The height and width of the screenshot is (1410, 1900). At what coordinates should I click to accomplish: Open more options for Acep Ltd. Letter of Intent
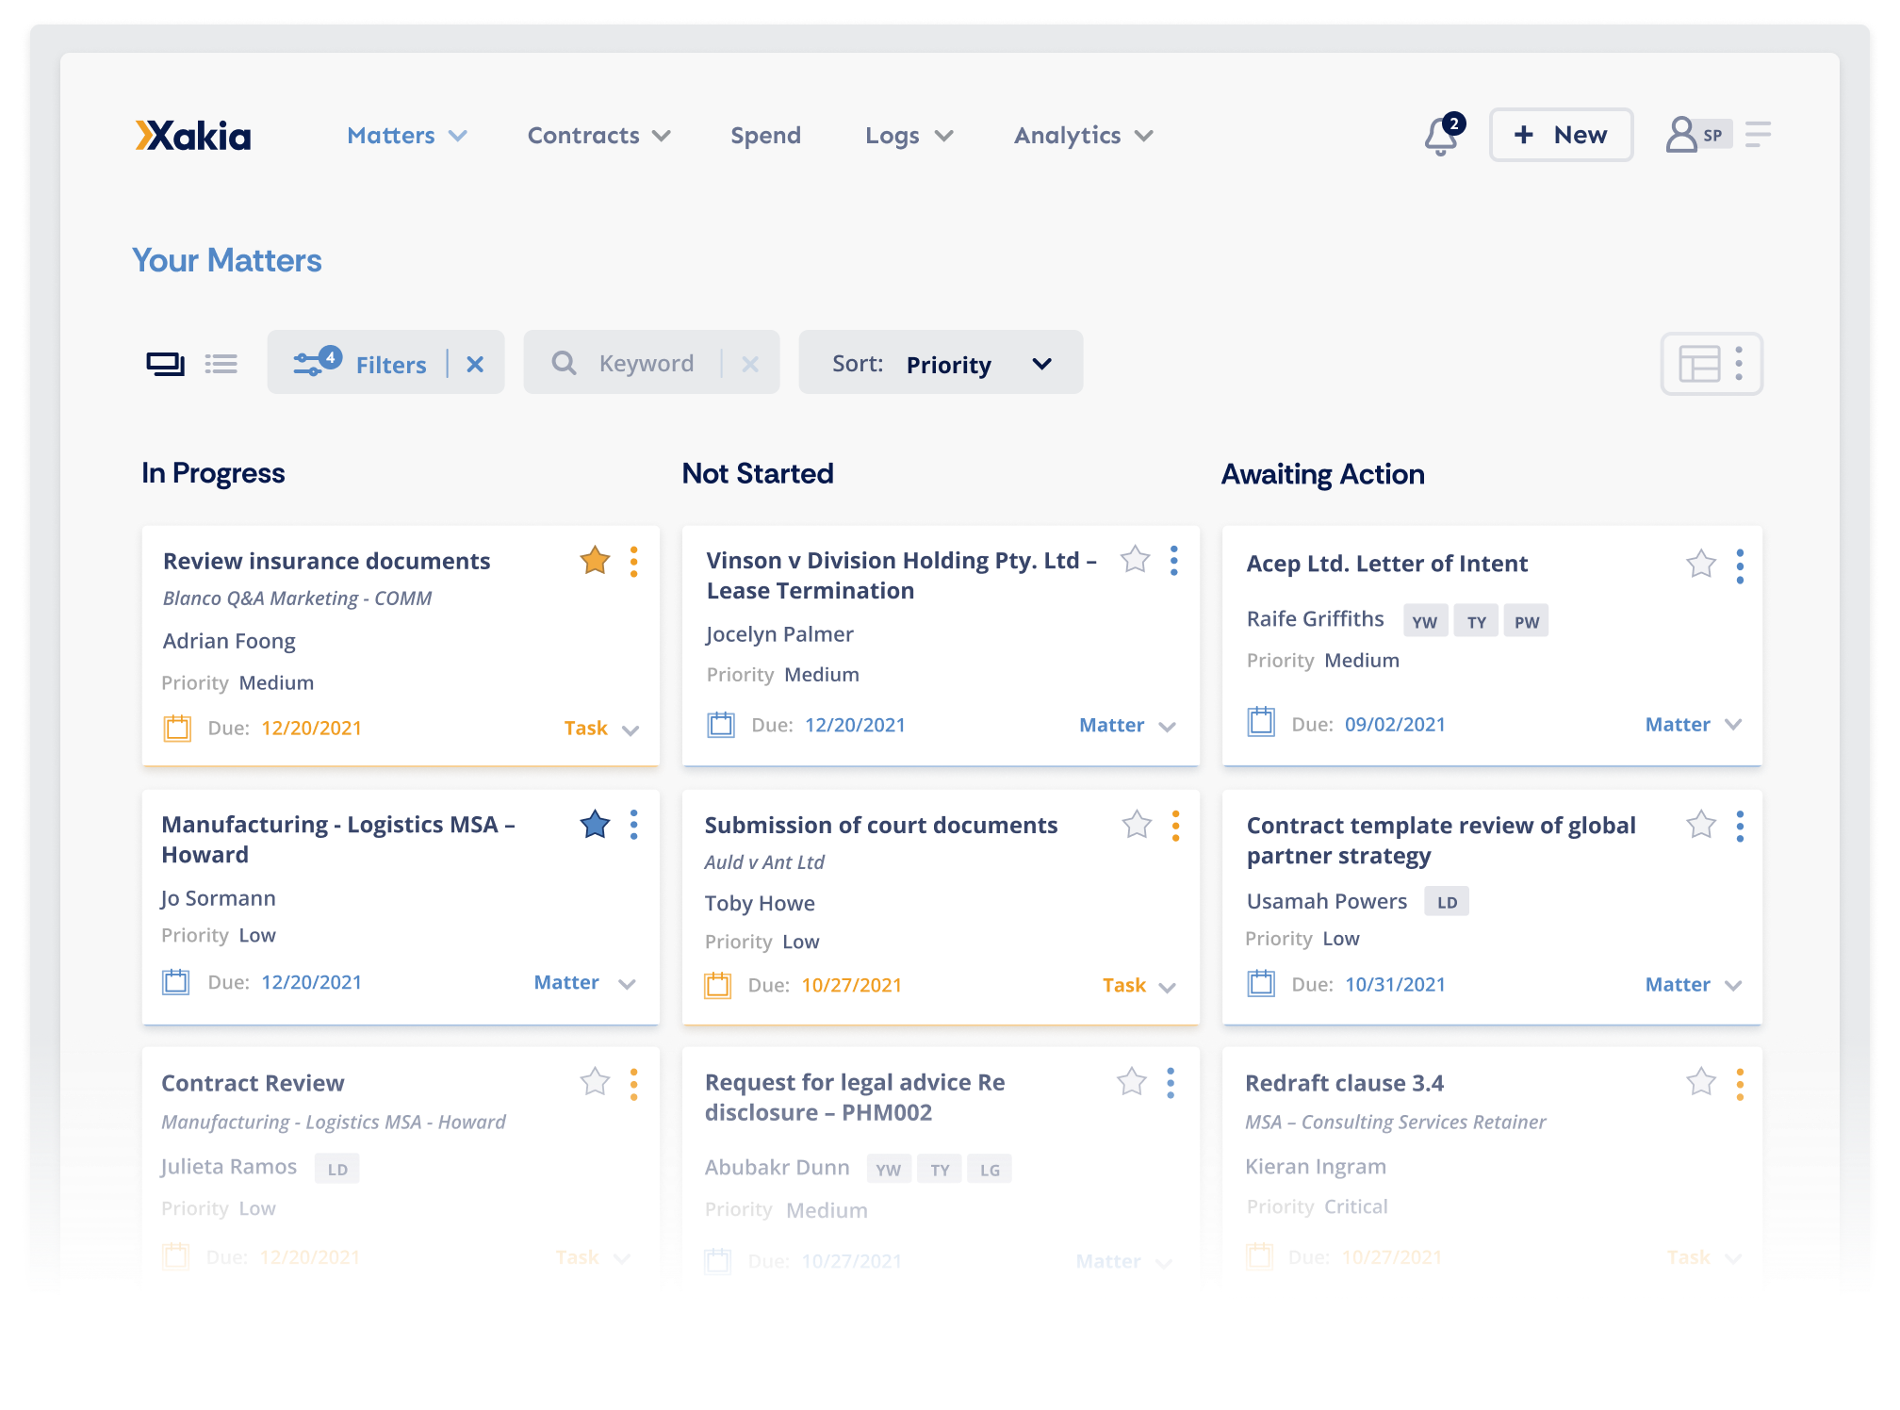(x=1740, y=566)
